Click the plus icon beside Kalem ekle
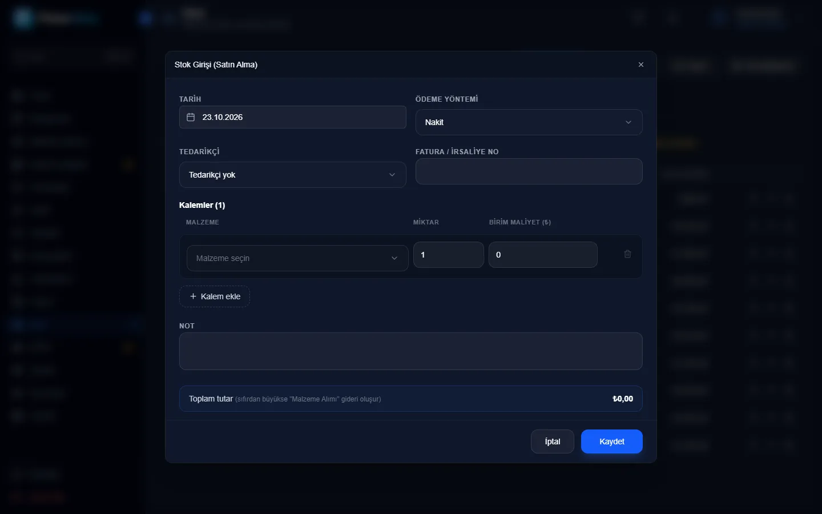This screenshot has width=822, height=514. point(193,296)
